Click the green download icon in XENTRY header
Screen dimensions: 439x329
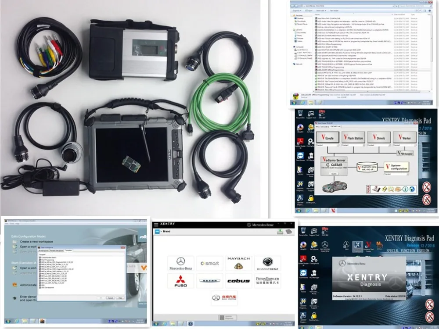[280, 231]
